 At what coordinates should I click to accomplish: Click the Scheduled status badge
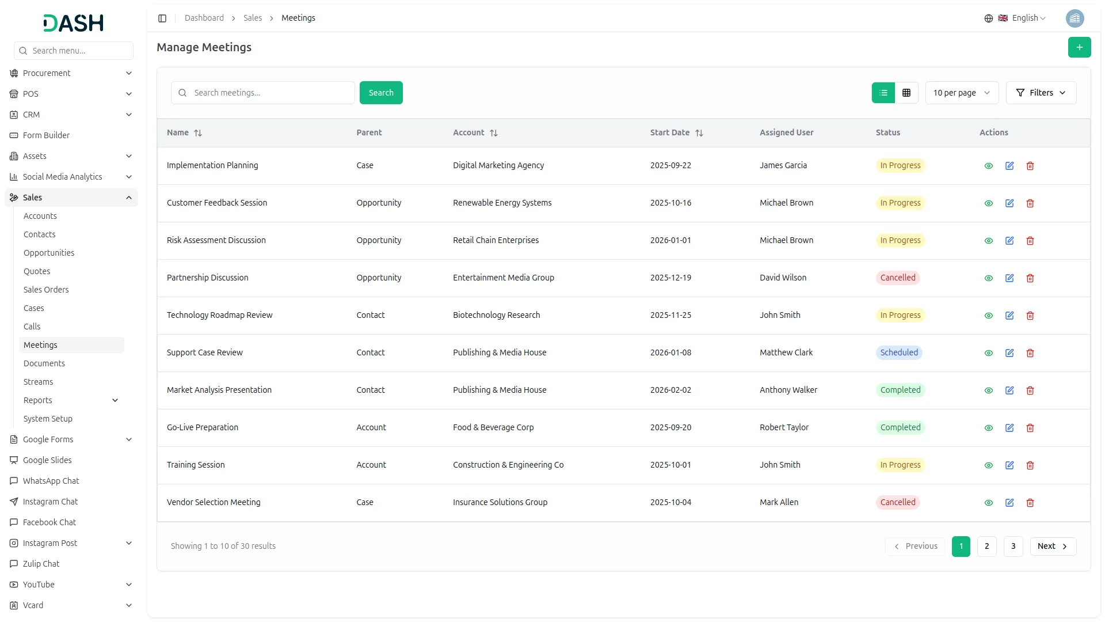[x=899, y=352]
